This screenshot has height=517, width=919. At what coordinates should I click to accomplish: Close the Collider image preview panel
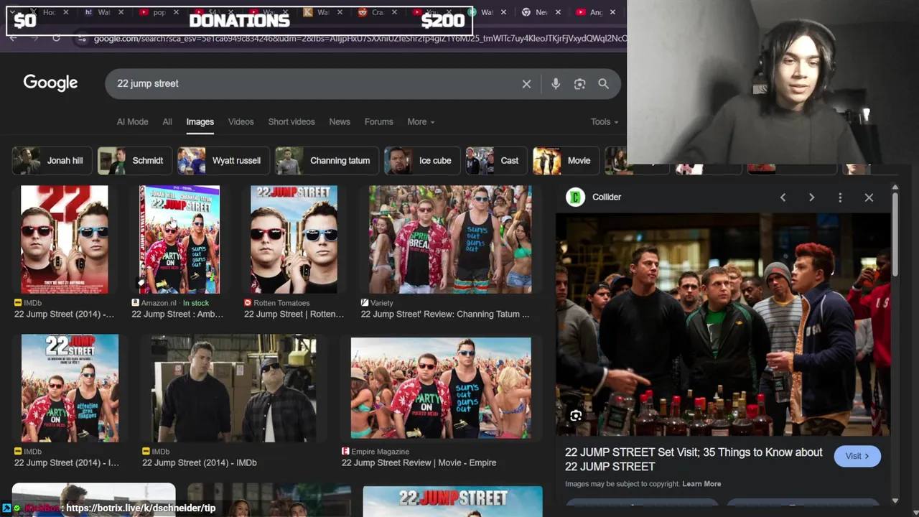pos(869,197)
